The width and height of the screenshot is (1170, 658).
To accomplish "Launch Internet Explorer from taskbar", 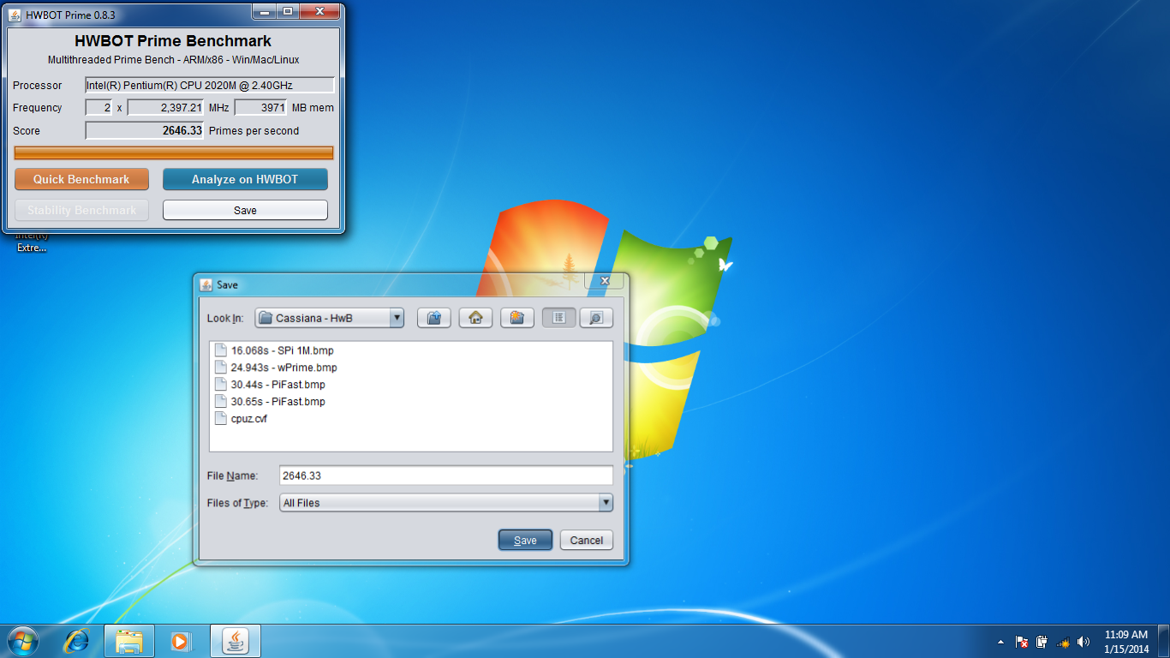I will [x=78, y=641].
